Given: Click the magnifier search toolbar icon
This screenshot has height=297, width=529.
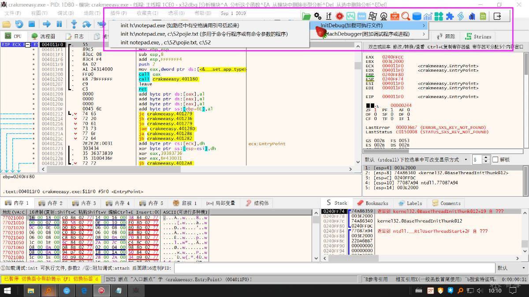Looking at the screenshot, I should click(406, 16).
